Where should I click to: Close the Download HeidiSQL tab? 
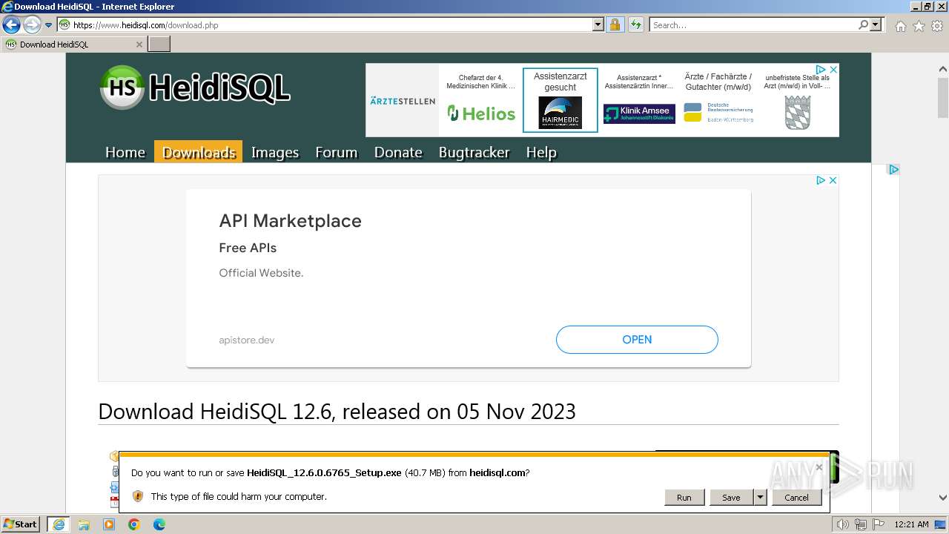click(139, 44)
